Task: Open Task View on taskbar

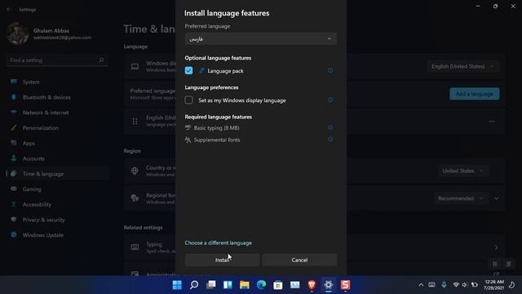Action: click(x=210, y=285)
